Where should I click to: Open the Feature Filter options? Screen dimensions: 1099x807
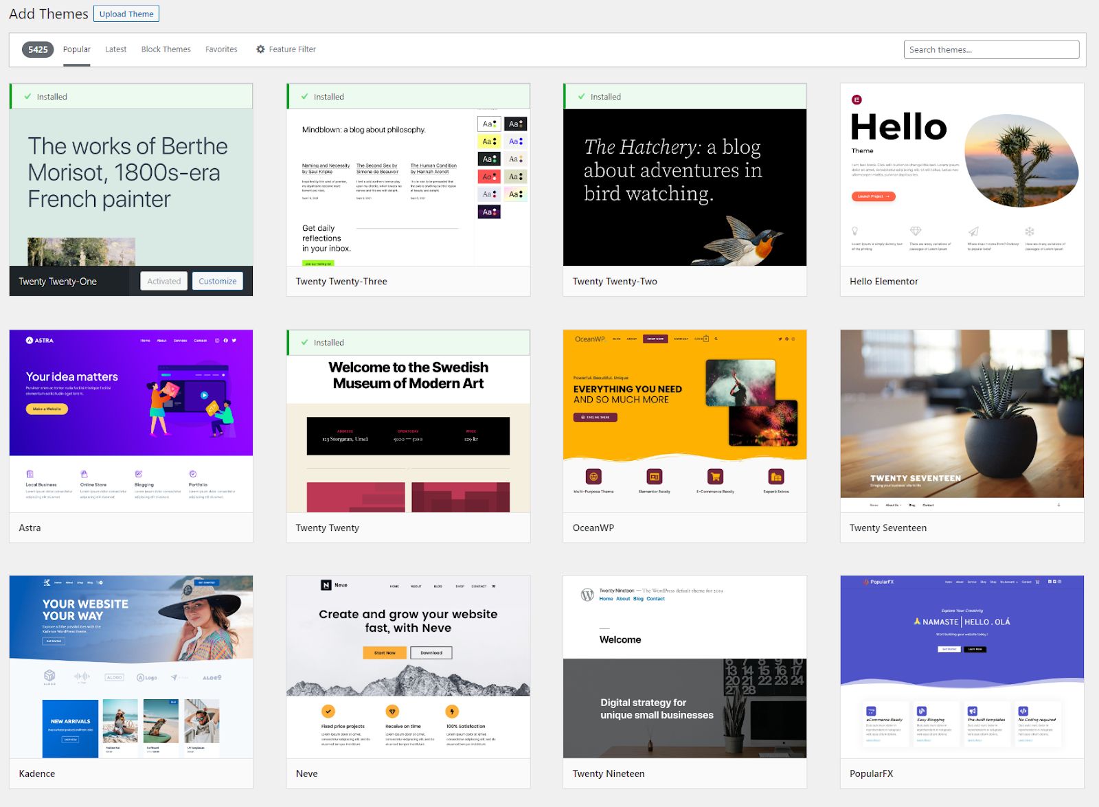286,49
